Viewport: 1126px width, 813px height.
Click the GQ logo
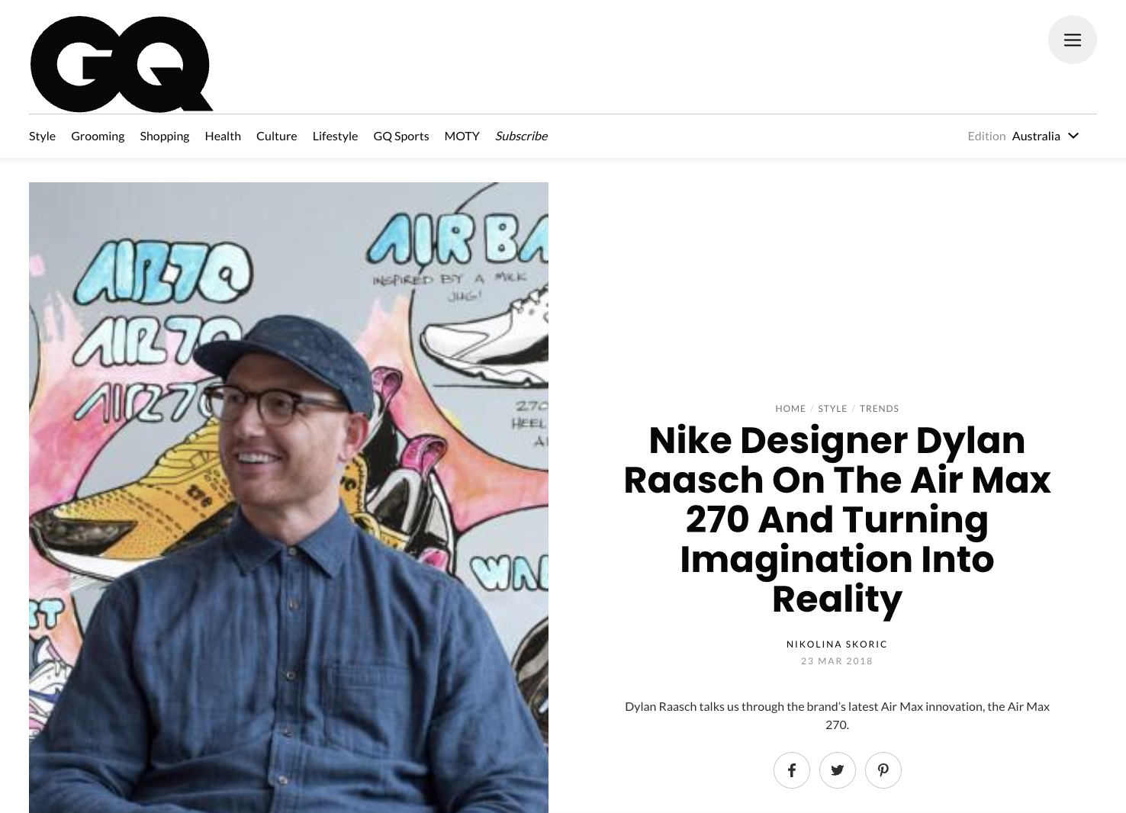pyautogui.click(x=121, y=64)
